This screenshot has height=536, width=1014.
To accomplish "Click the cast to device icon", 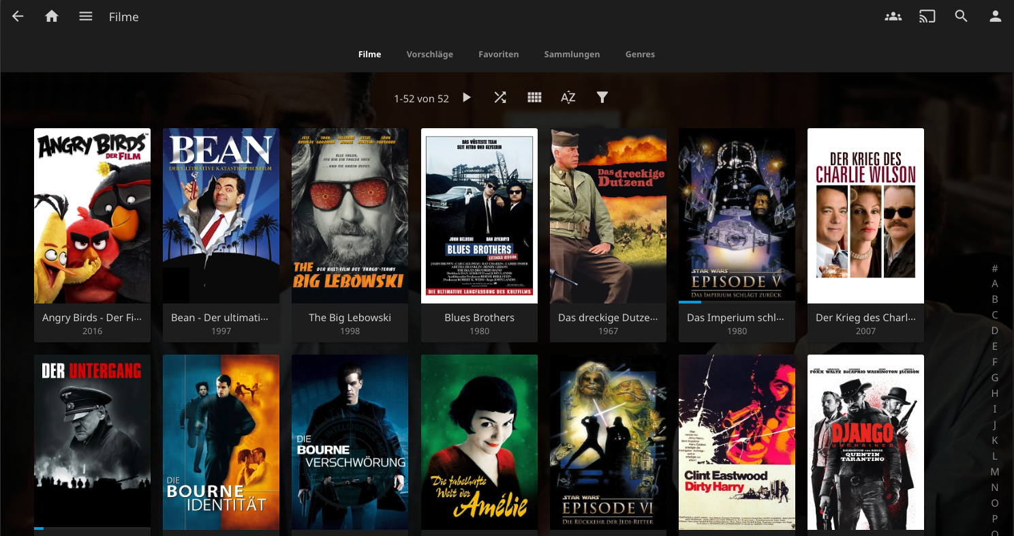I will pyautogui.click(x=927, y=17).
